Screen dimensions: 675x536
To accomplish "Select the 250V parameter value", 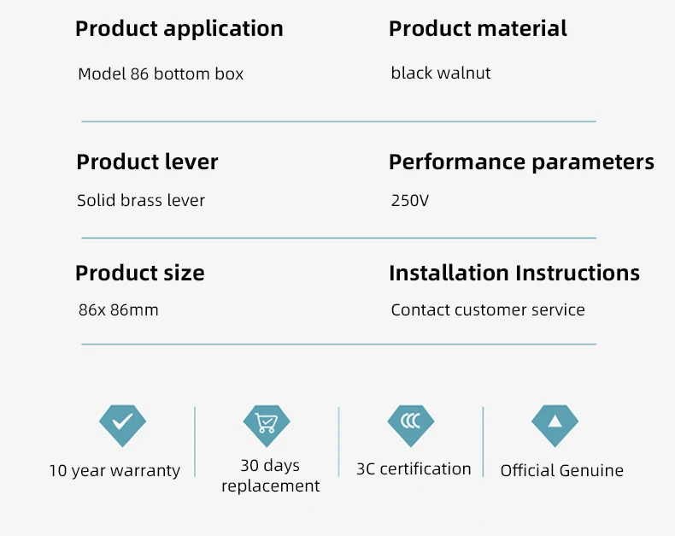I will click(410, 200).
